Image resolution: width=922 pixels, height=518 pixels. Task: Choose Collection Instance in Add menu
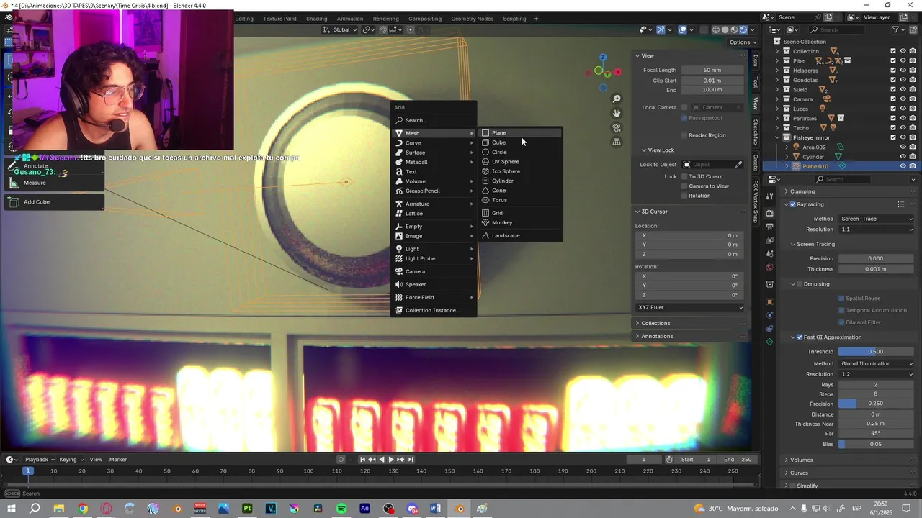click(434, 310)
